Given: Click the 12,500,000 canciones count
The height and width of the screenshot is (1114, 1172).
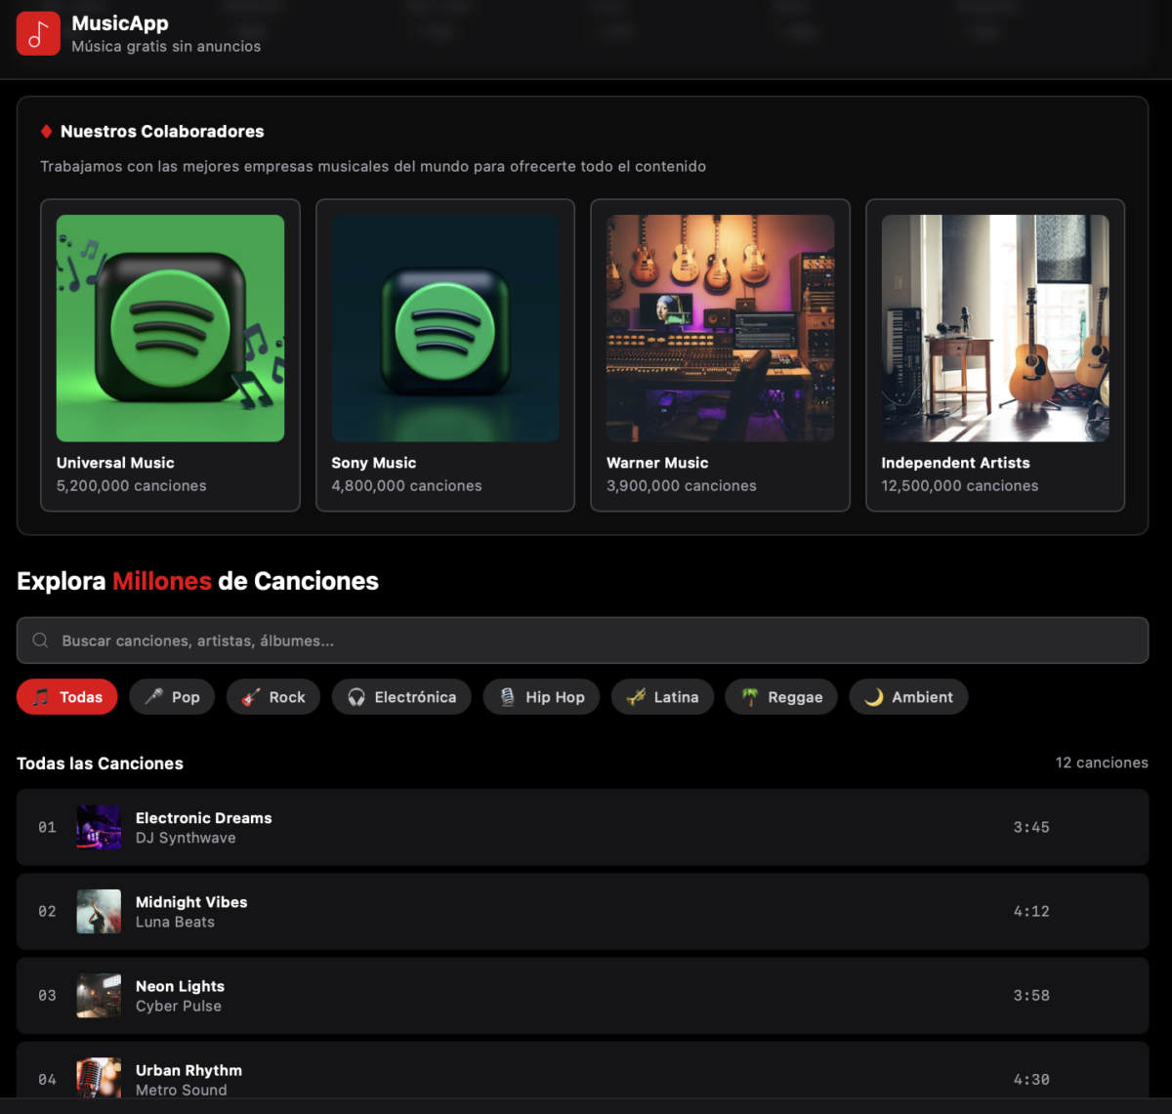Looking at the screenshot, I should [960, 485].
